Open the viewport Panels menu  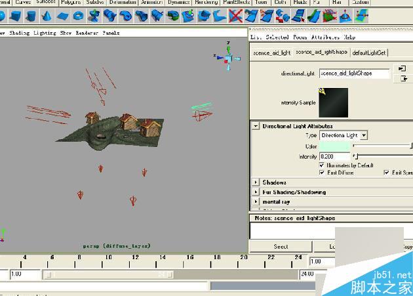(x=111, y=33)
